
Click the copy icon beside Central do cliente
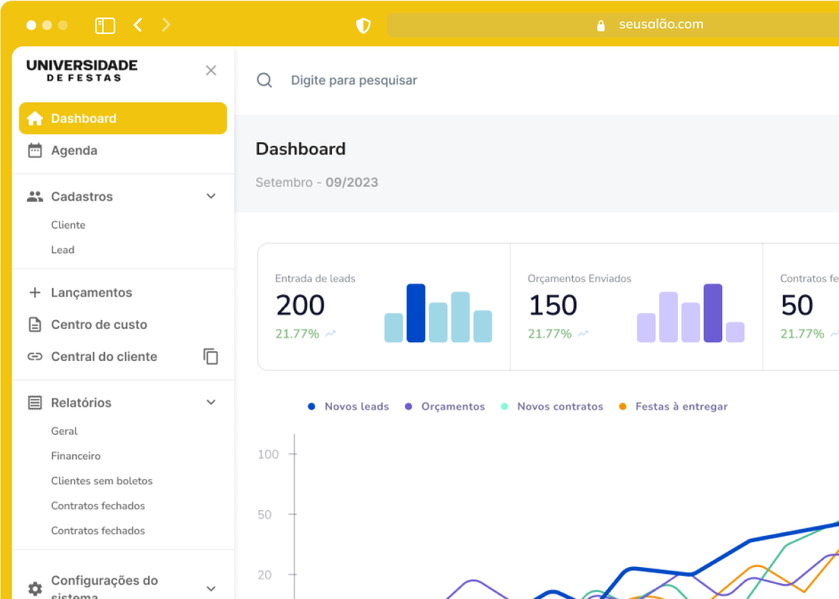coord(210,357)
